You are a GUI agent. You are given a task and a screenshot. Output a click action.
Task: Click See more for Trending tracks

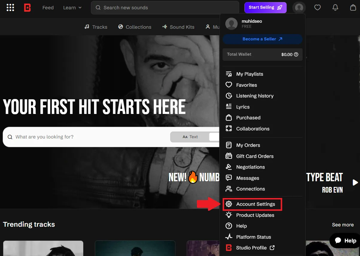click(343, 225)
